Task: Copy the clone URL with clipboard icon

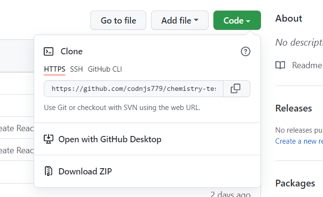Action: click(x=235, y=88)
